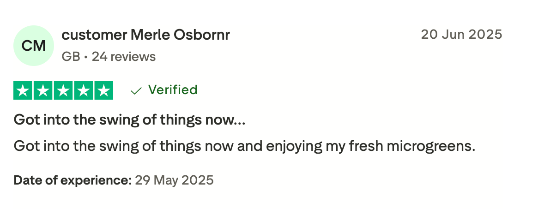Click the fifth rating star
The image size is (544, 209).
[x=104, y=90]
